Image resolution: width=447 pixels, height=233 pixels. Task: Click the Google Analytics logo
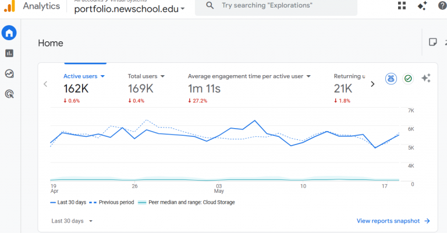click(x=9, y=6)
